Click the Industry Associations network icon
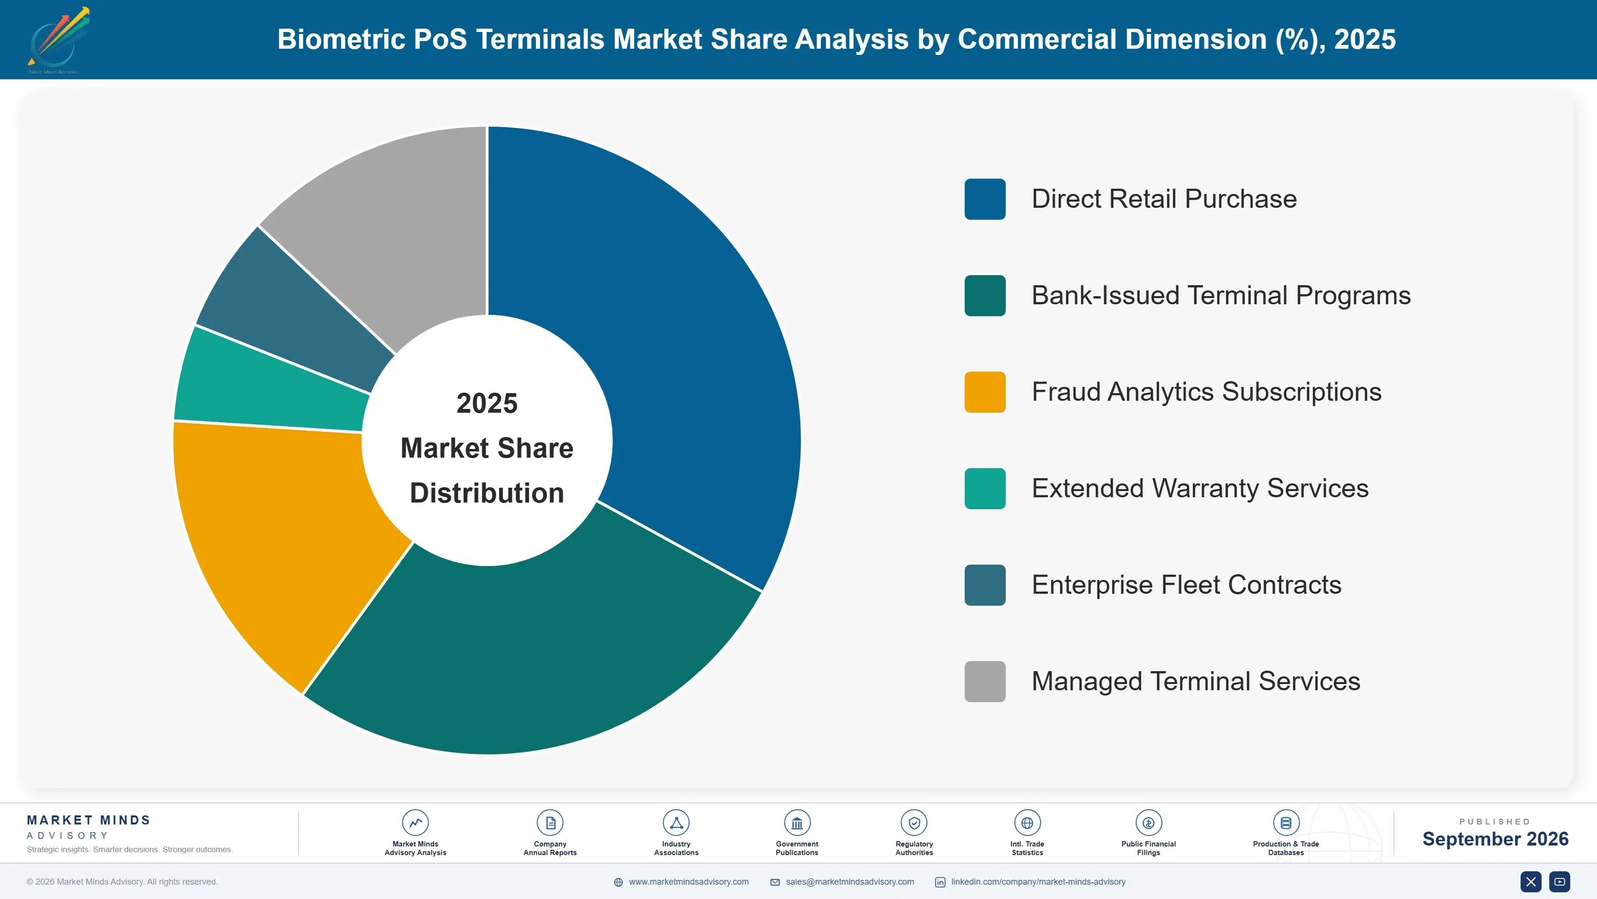 pos(676,823)
